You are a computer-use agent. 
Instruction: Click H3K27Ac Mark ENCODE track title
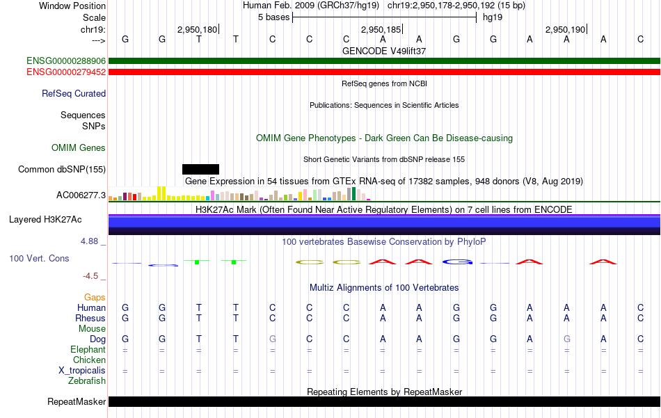pos(384,210)
